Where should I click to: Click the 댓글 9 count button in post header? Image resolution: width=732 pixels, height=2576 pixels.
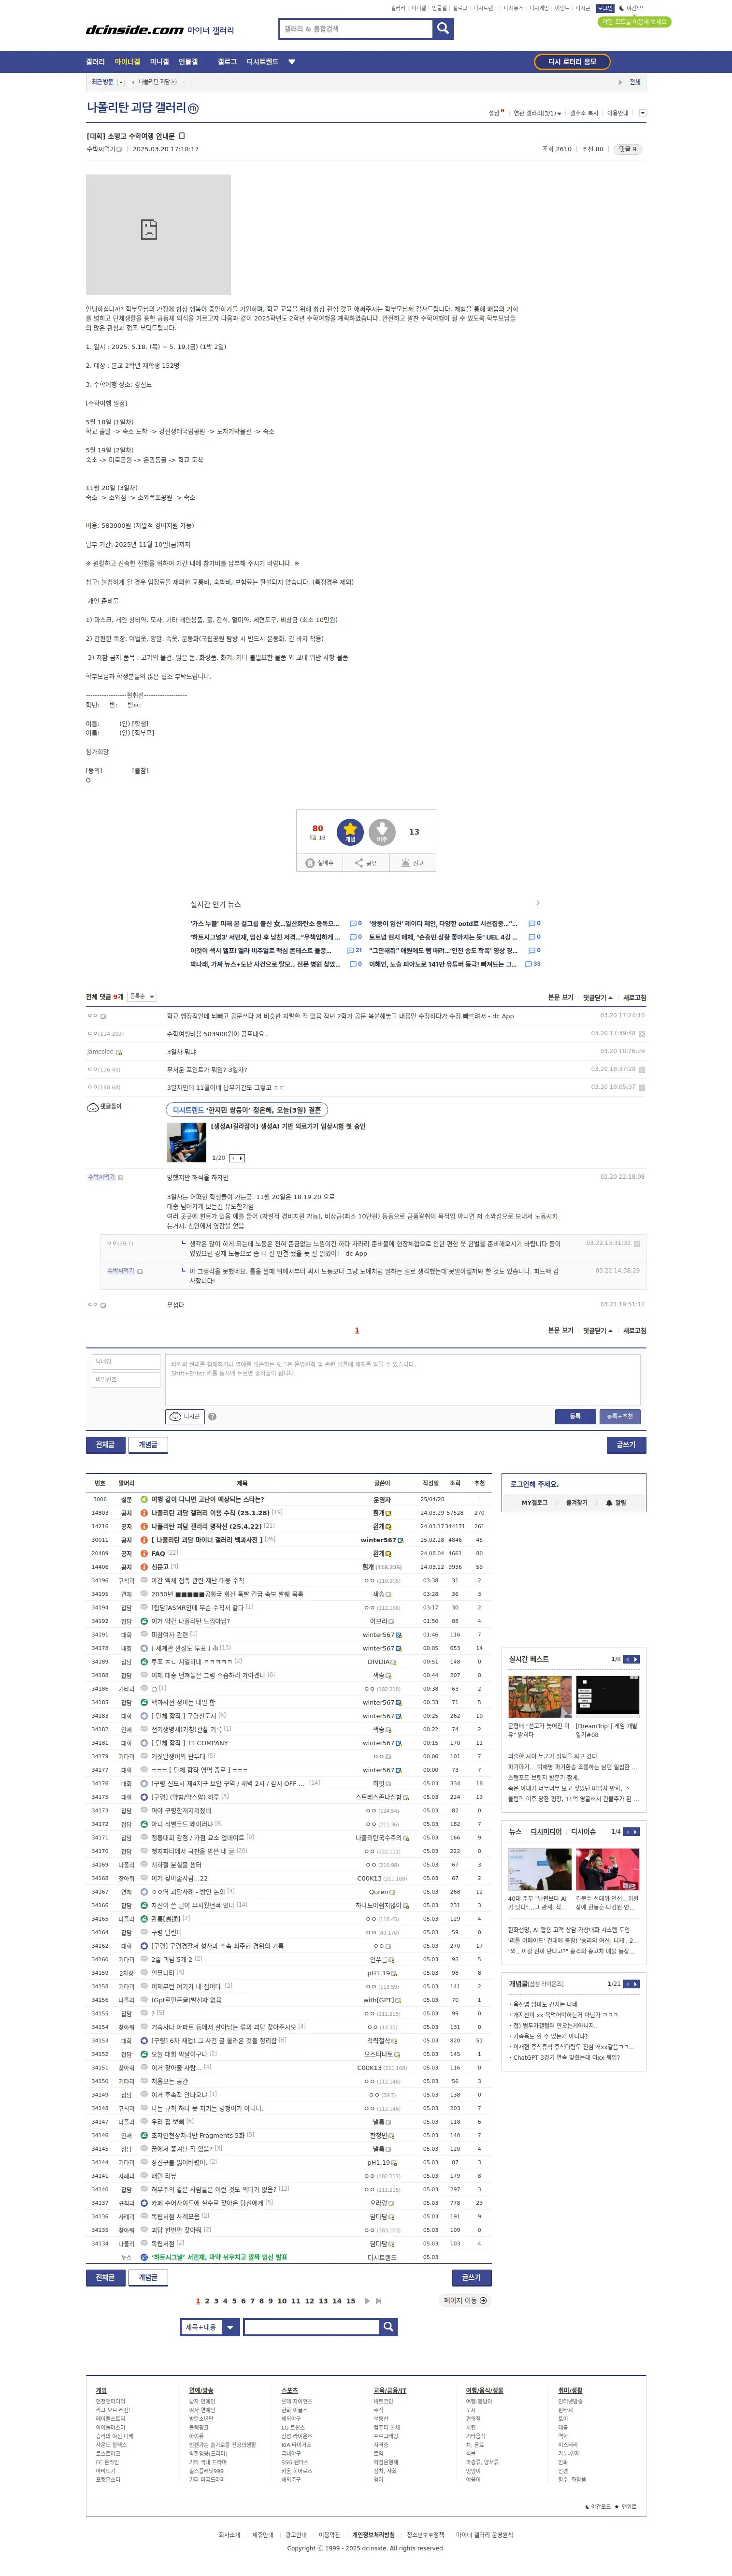click(626, 149)
